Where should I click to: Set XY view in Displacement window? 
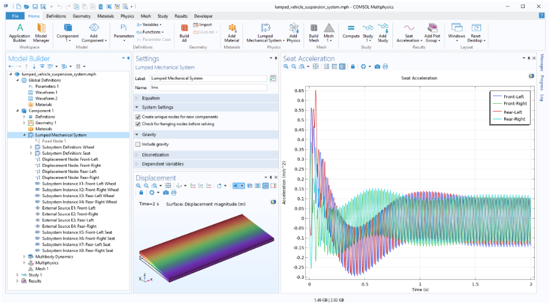[193, 185]
